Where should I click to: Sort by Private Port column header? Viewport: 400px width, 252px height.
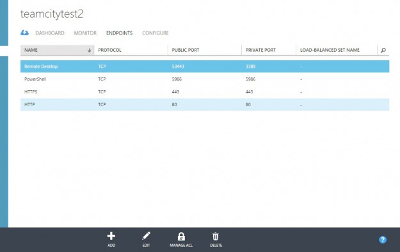click(x=260, y=50)
